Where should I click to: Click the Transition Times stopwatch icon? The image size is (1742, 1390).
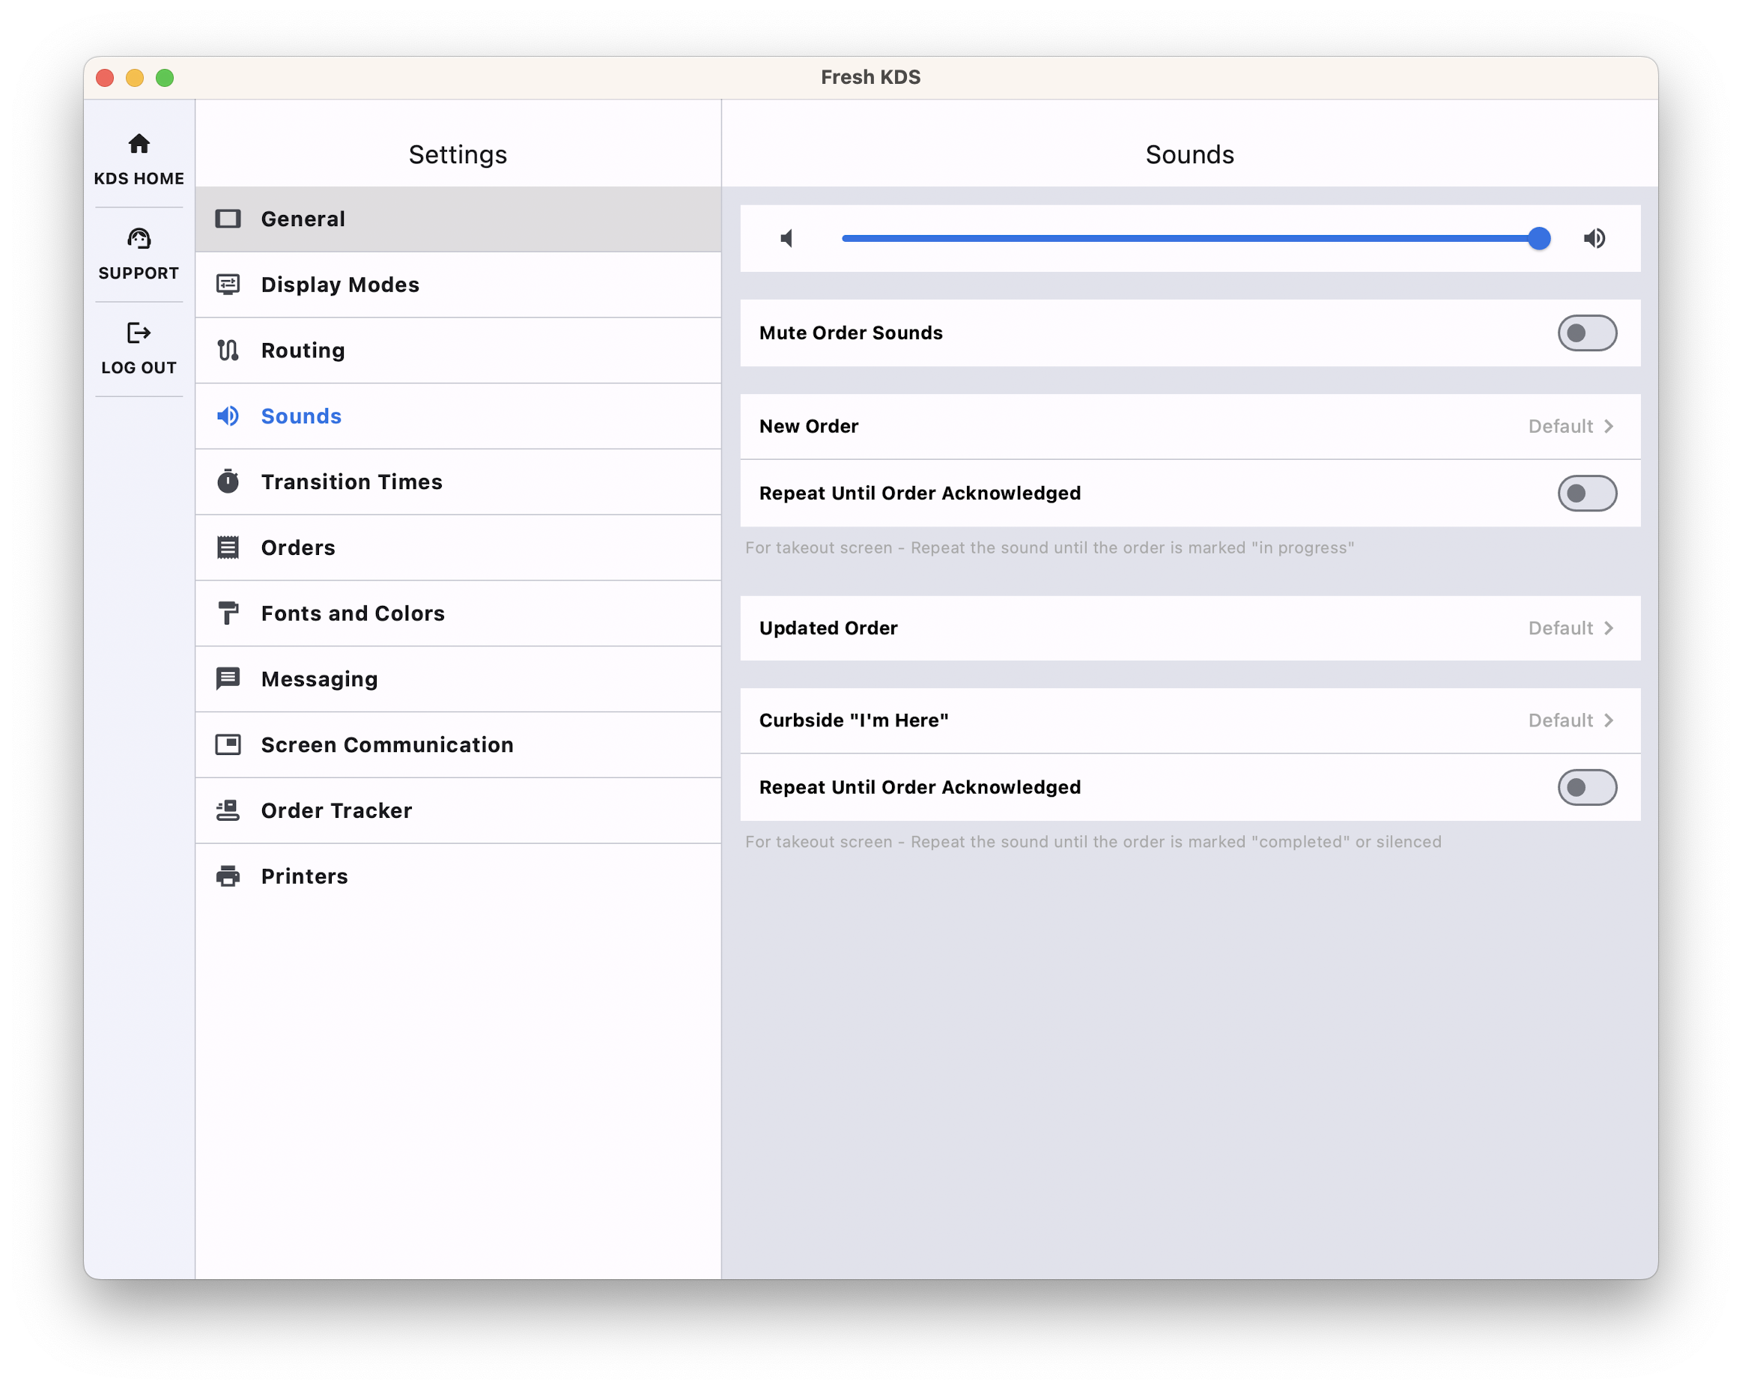point(228,482)
